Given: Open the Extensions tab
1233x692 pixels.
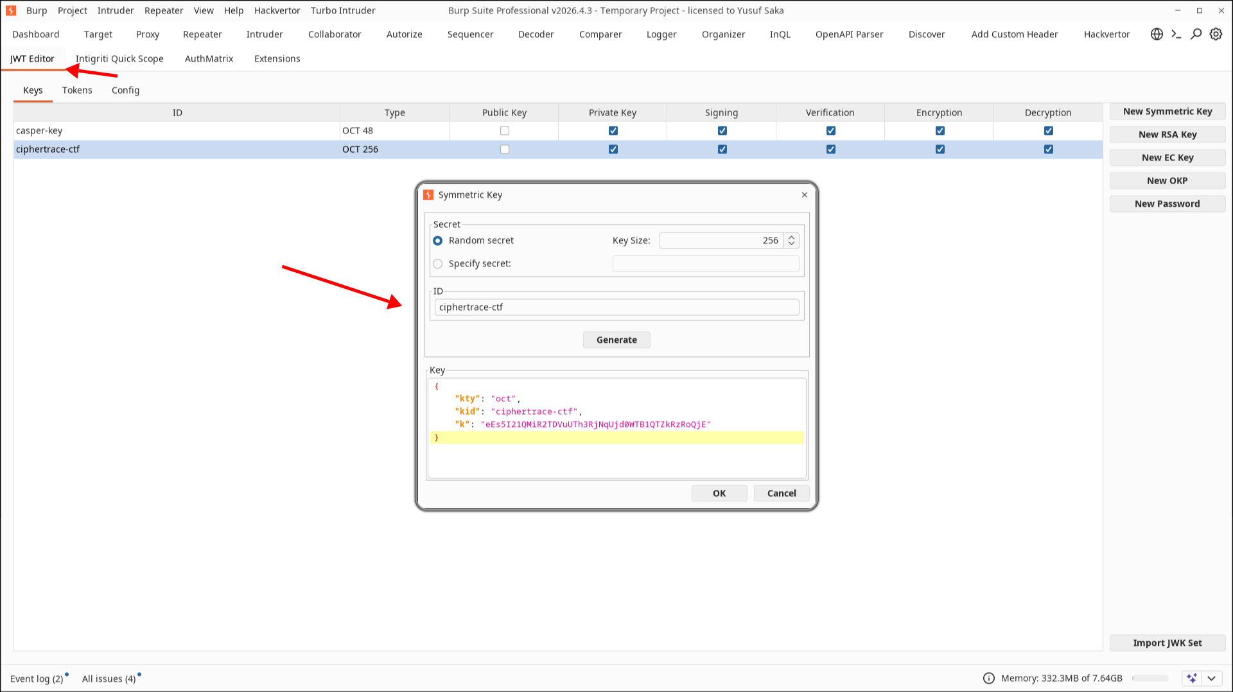Looking at the screenshot, I should click(277, 58).
